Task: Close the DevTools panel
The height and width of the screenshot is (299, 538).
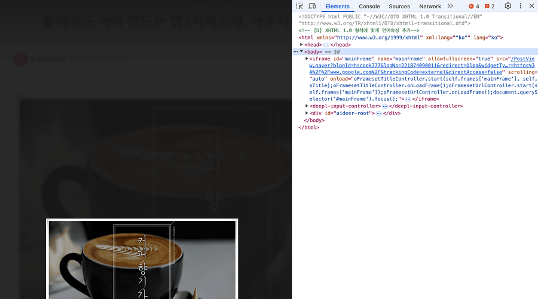Action: click(531, 6)
